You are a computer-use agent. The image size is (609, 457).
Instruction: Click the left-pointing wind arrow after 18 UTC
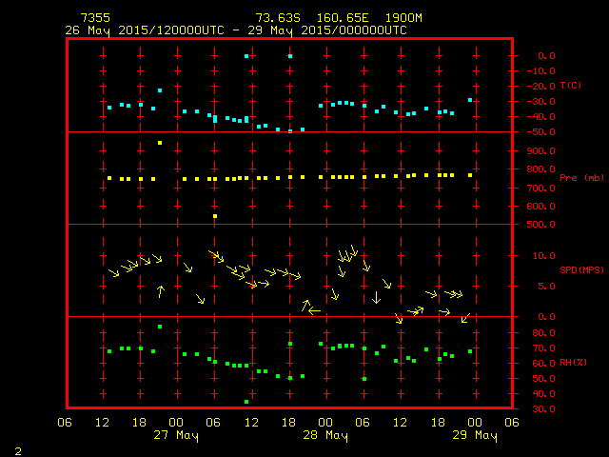click(x=314, y=310)
